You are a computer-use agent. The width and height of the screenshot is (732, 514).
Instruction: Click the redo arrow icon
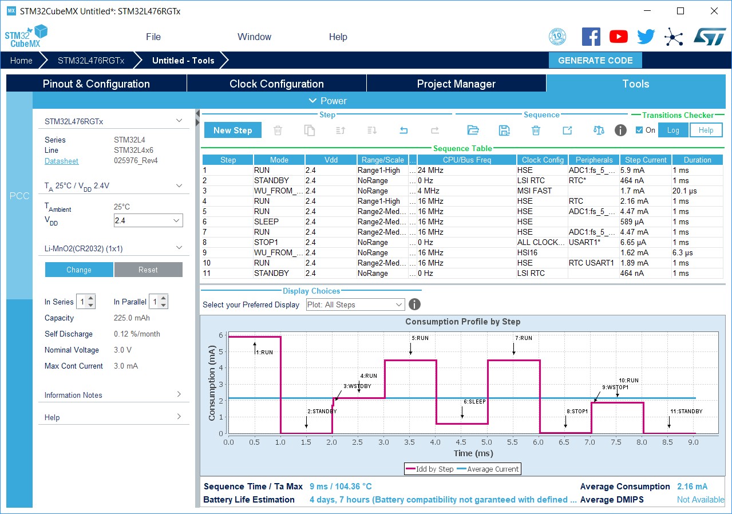[x=435, y=131]
